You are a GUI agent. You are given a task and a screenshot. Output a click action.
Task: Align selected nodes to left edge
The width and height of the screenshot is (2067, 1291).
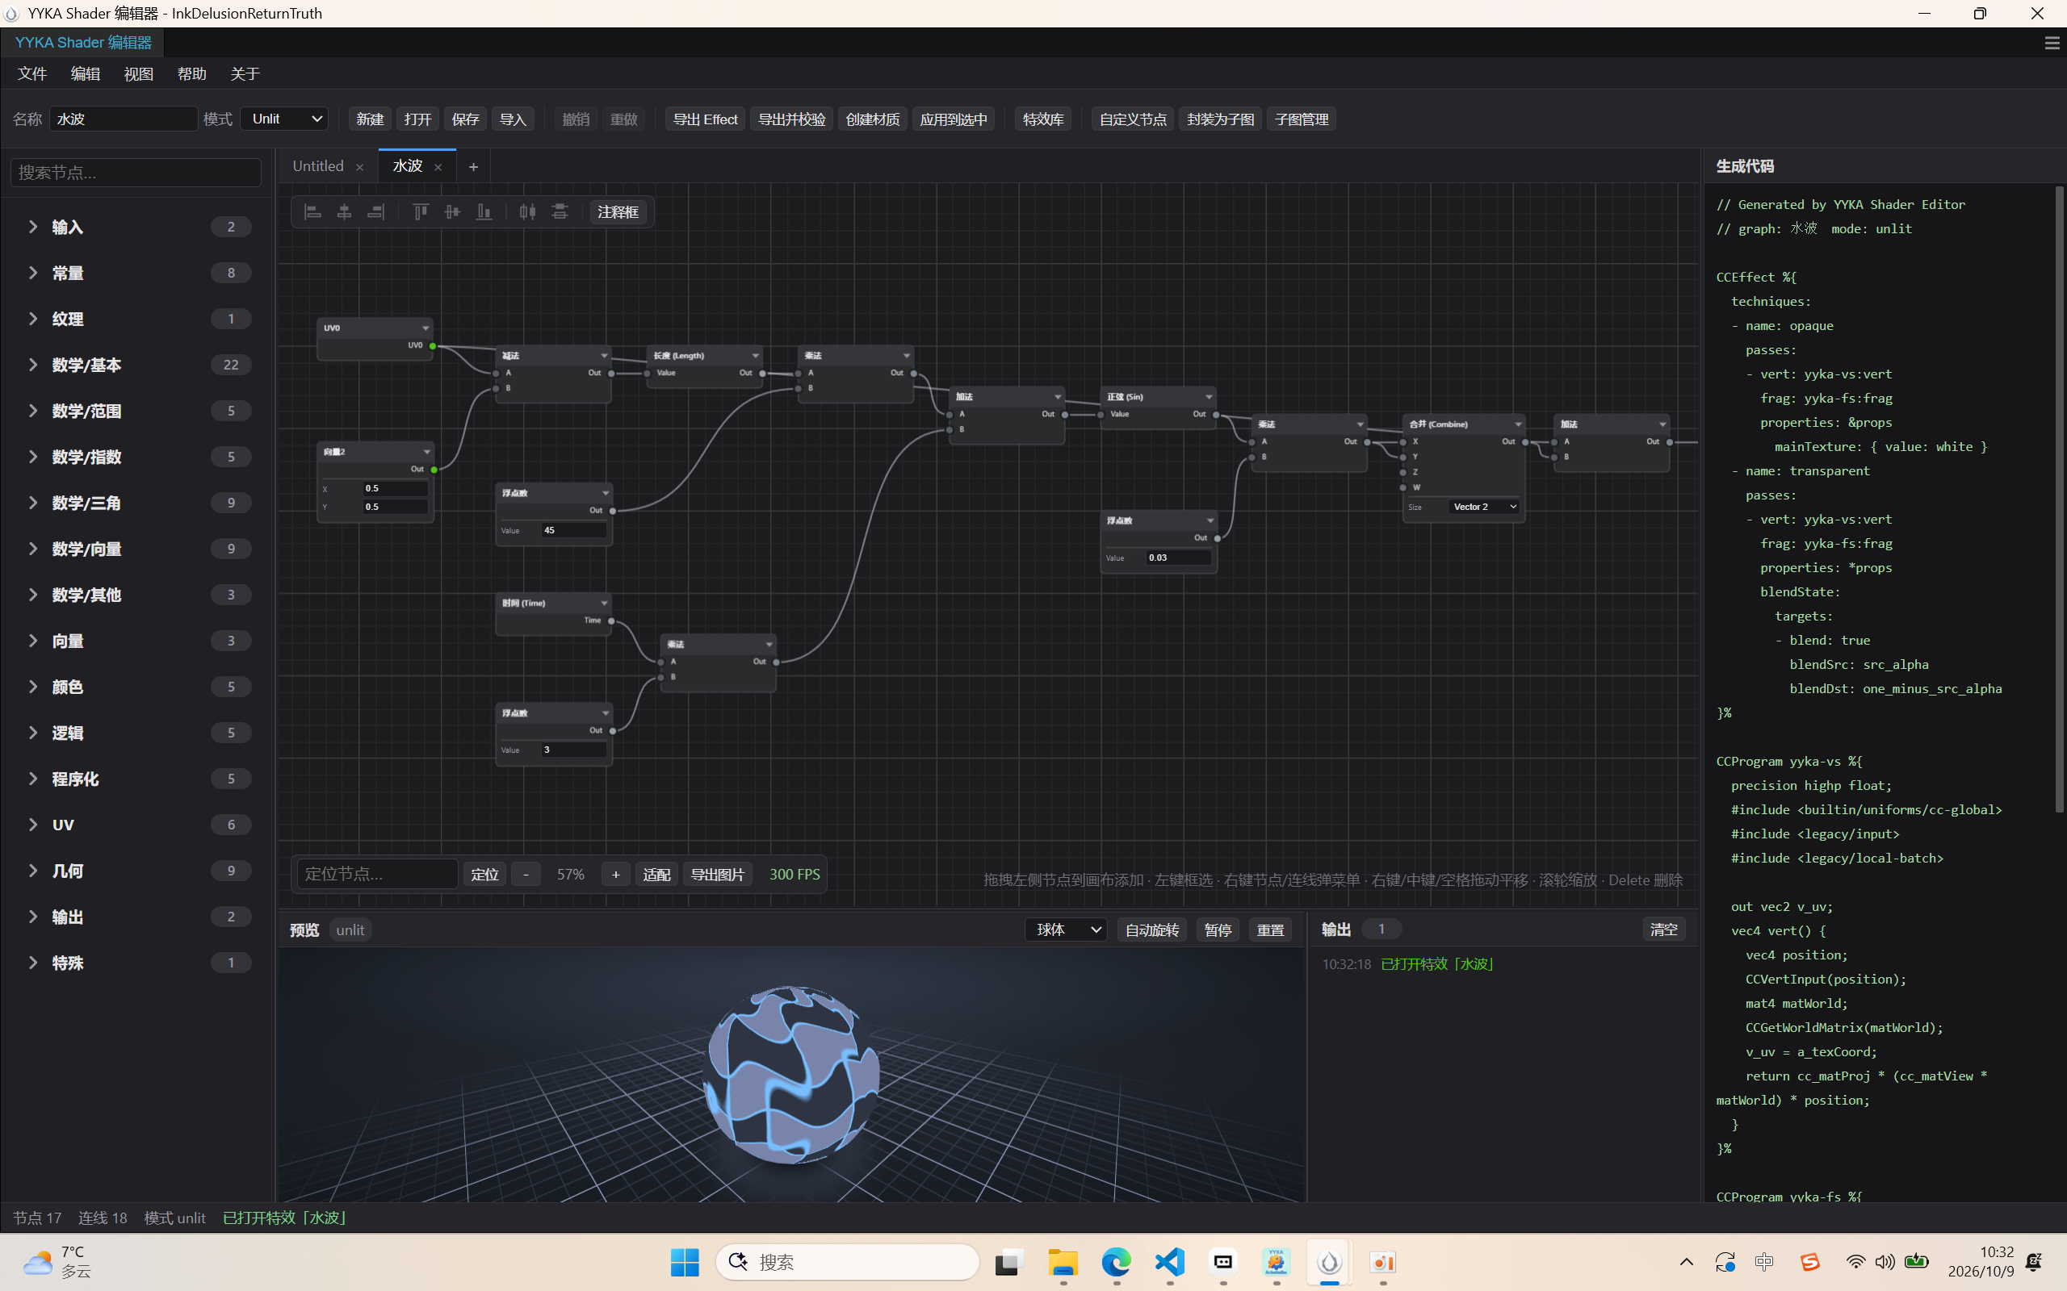(x=312, y=211)
